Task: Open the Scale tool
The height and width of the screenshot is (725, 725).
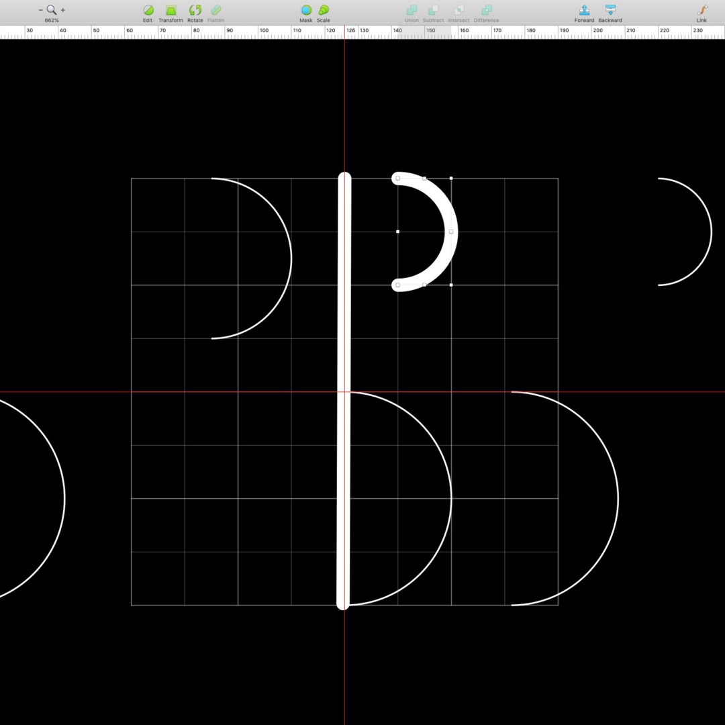Action: (x=324, y=10)
